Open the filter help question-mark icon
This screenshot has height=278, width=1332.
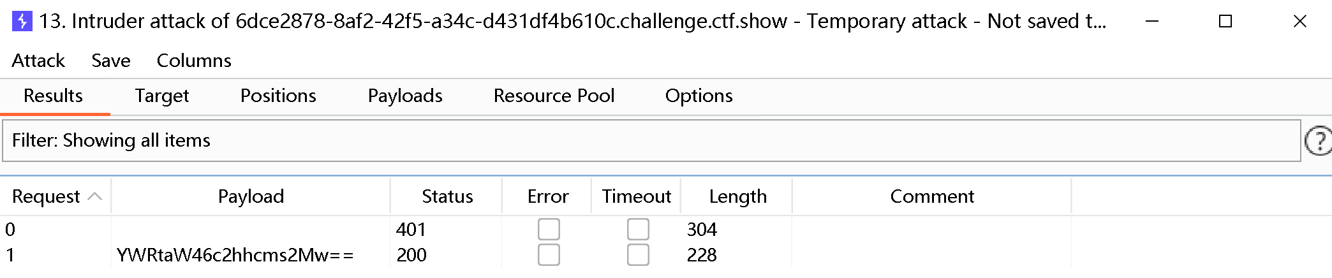(1318, 141)
